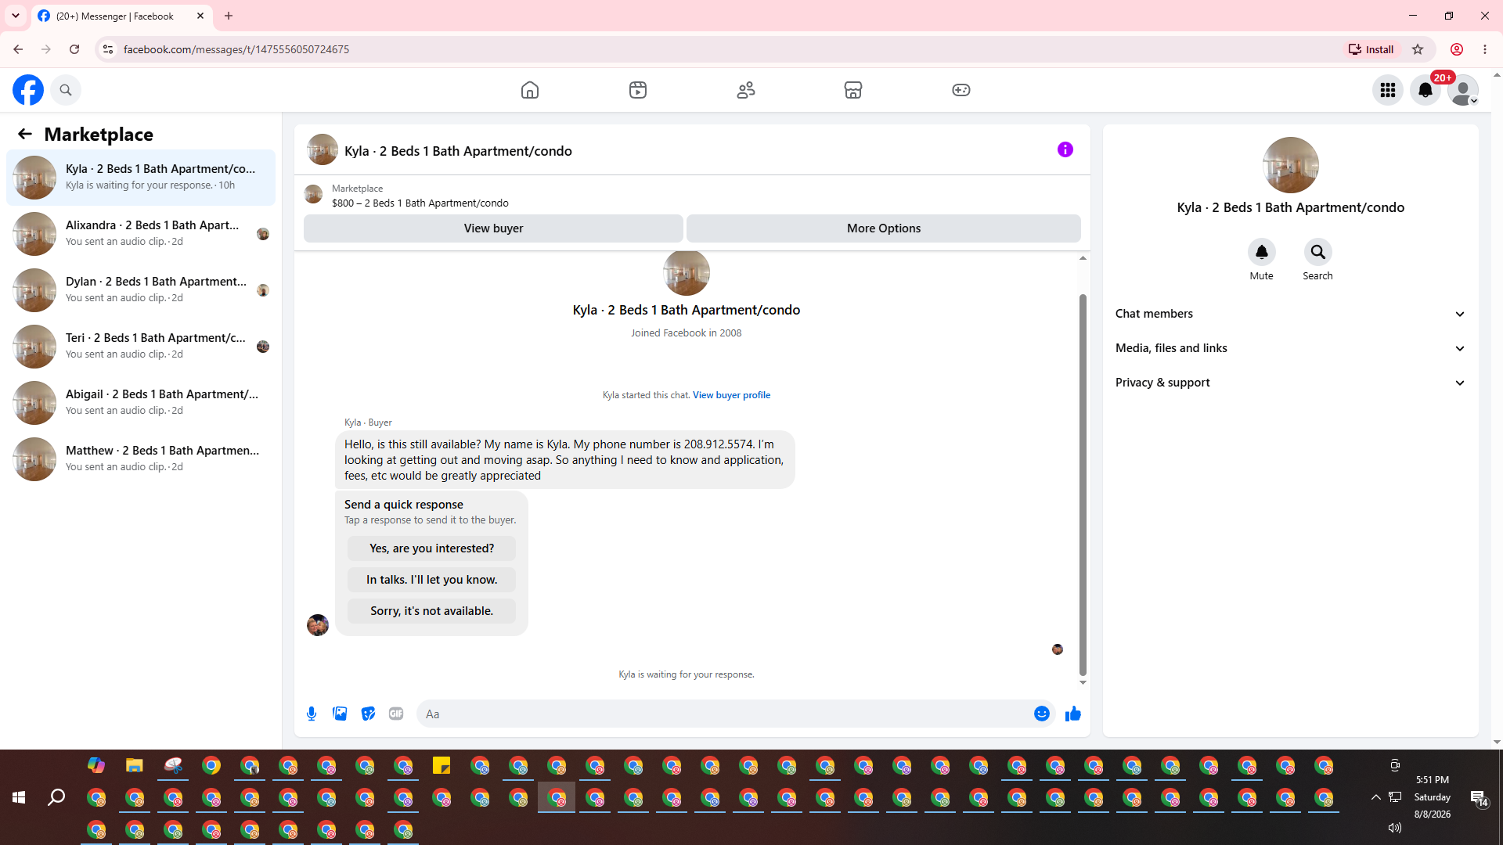The image size is (1503, 845).
Task: Bookmark this page with star icon
Action: tap(1418, 49)
